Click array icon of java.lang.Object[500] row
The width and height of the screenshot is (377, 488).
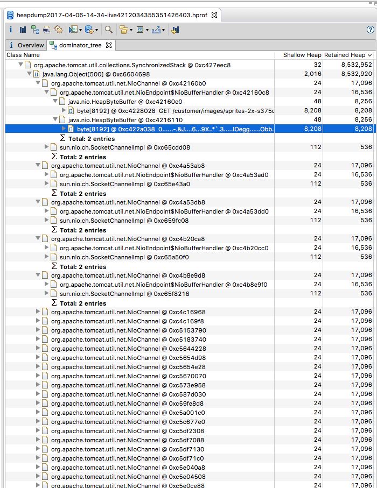click(x=37, y=74)
